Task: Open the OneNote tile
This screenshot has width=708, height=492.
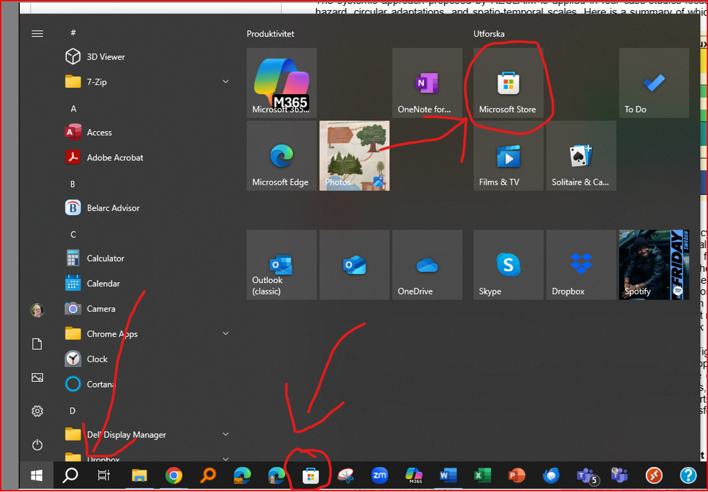Action: click(x=427, y=83)
